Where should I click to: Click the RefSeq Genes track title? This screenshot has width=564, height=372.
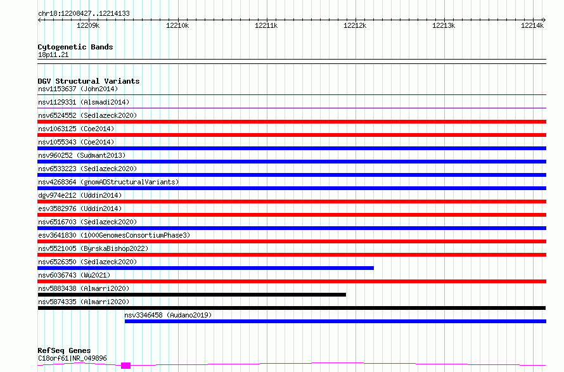pyautogui.click(x=64, y=350)
